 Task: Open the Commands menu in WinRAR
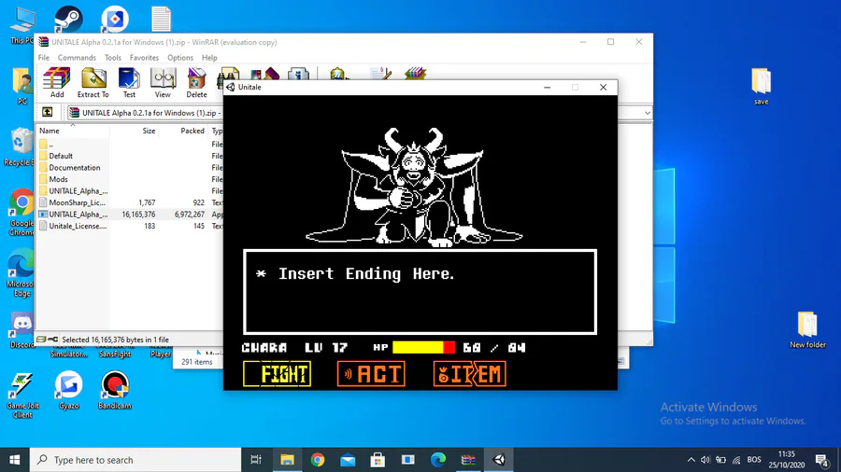click(x=77, y=58)
